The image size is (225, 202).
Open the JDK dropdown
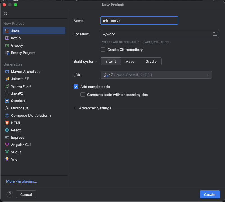(156, 75)
